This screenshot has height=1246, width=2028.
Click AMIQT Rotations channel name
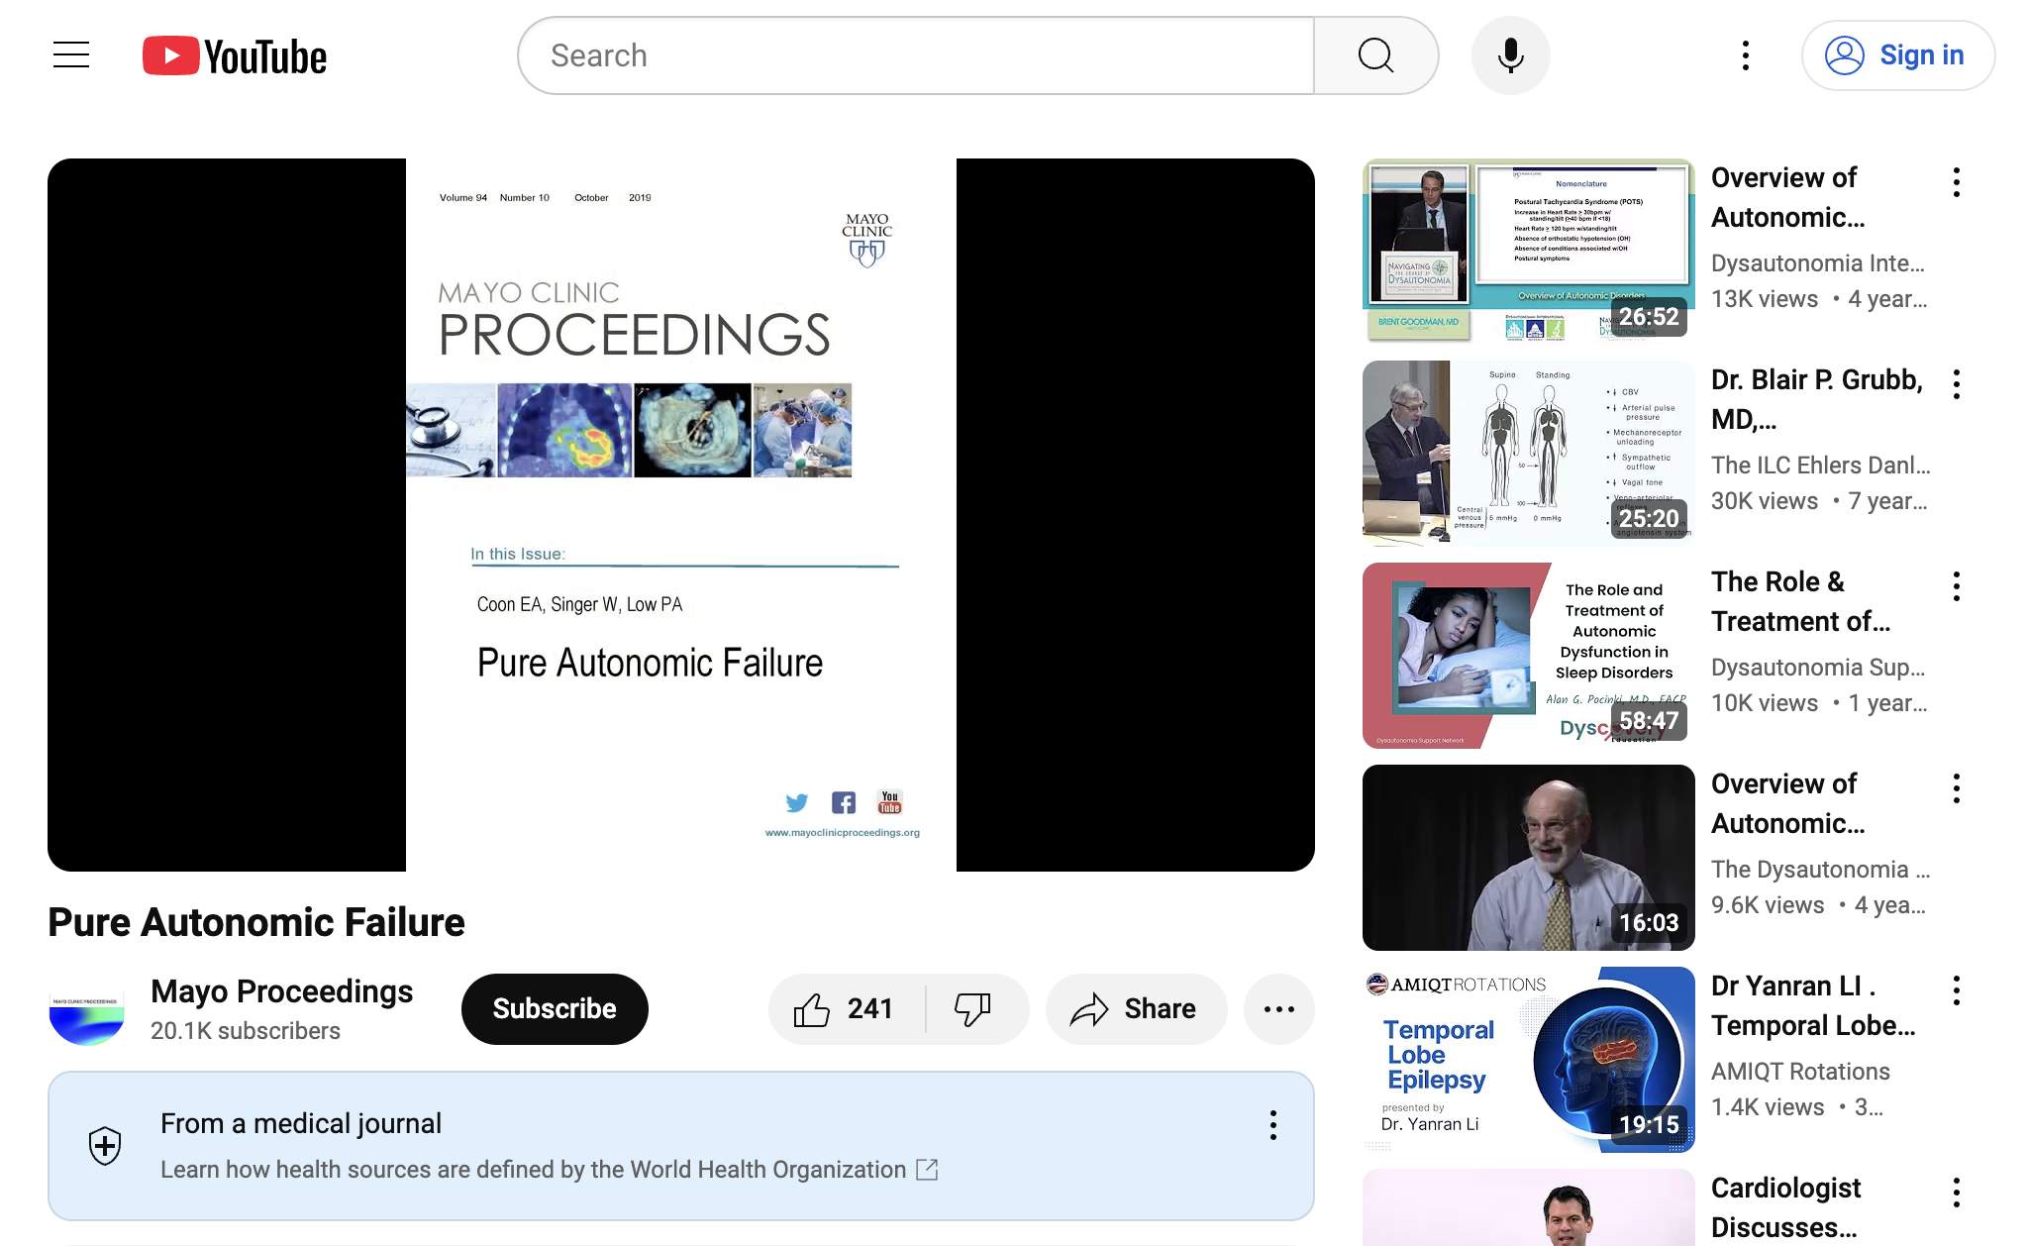pyautogui.click(x=1800, y=1072)
